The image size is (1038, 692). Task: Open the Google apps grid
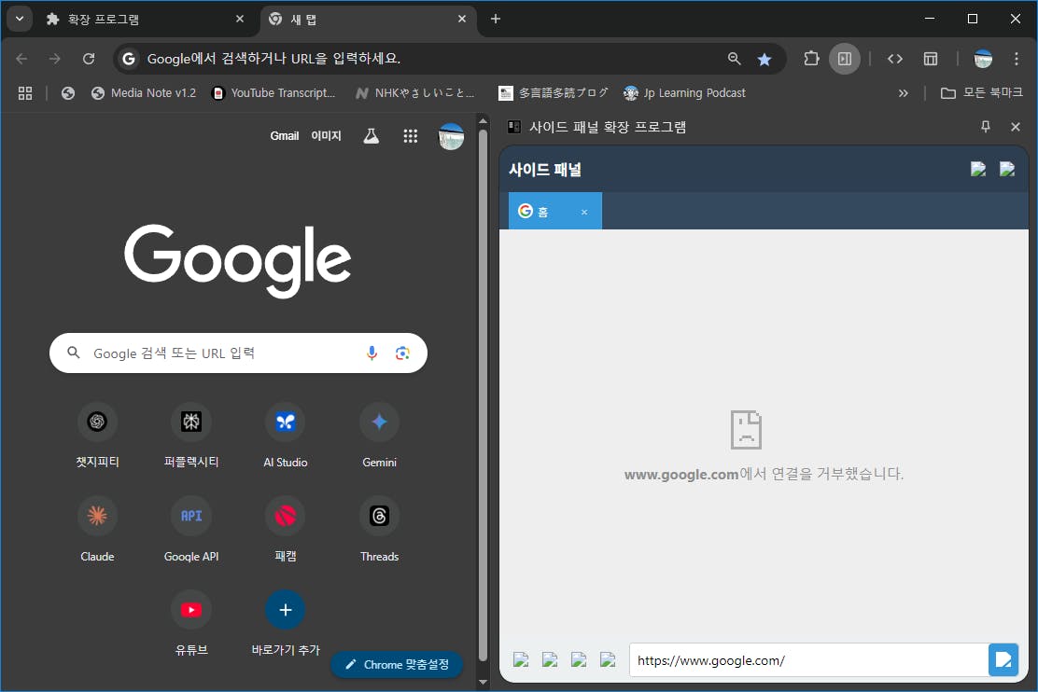pos(411,135)
